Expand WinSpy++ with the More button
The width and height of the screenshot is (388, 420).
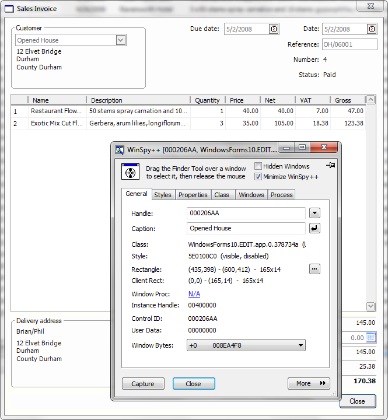click(x=309, y=383)
